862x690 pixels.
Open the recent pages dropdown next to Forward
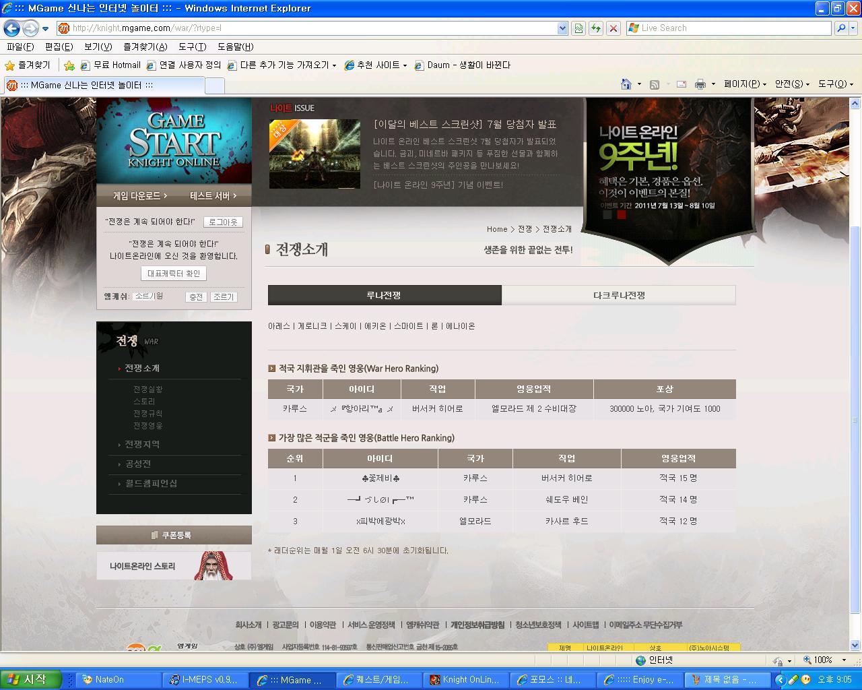click(45, 28)
